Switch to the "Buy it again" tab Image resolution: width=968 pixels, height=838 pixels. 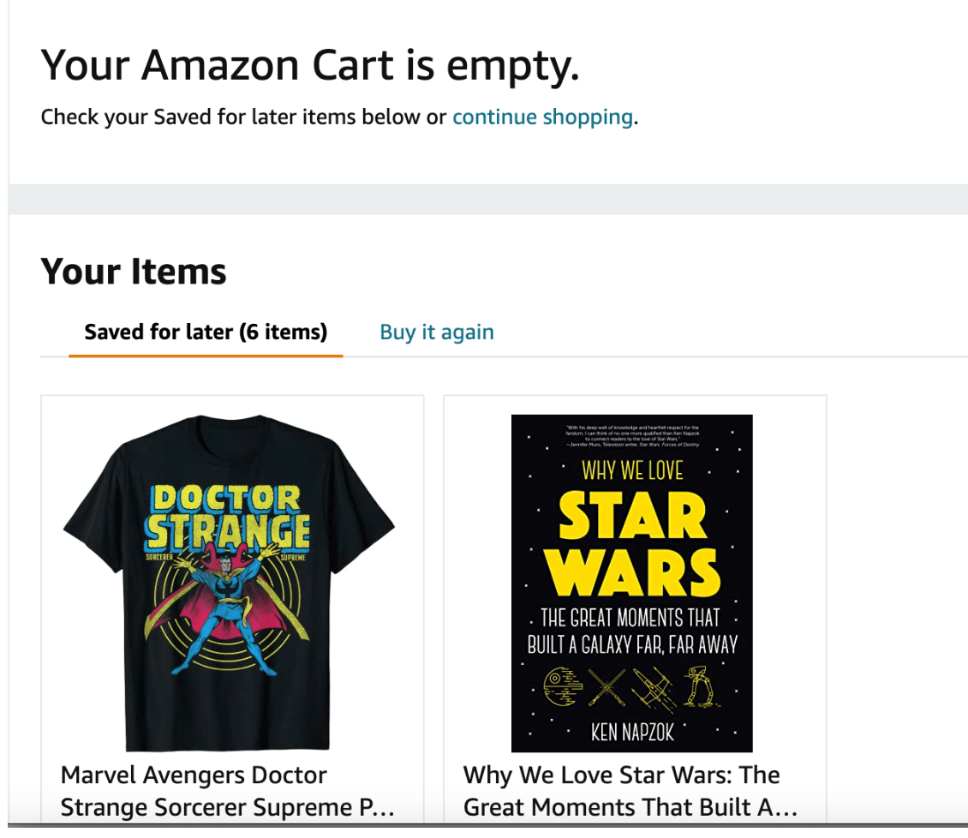point(436,332)
